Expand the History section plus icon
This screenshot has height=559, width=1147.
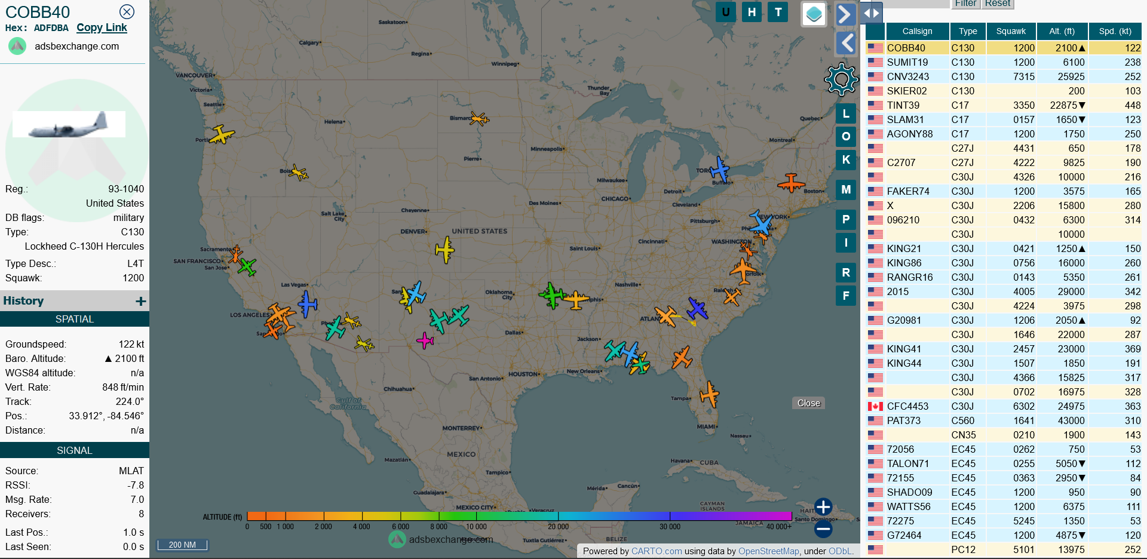click(141, 301)
